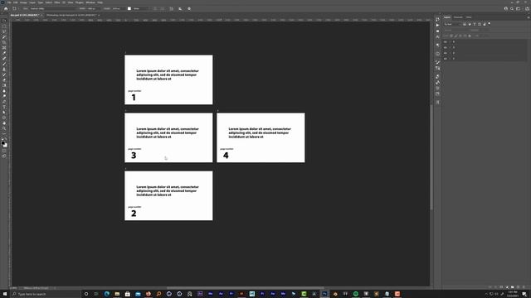Click the Home icon in options bar
Screen dimensions: 531x298
(6, 9)
